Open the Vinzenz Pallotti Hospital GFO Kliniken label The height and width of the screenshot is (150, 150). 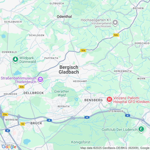pyautogui.click(x=132, y=100)
